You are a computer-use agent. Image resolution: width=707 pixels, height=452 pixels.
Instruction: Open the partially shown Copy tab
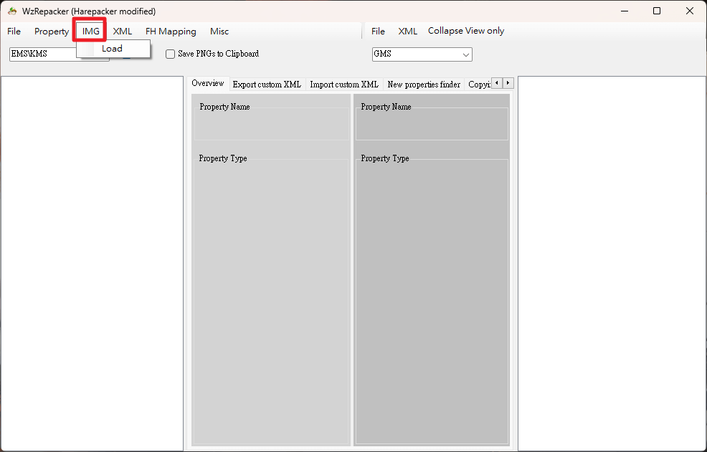tap(478, 85)
